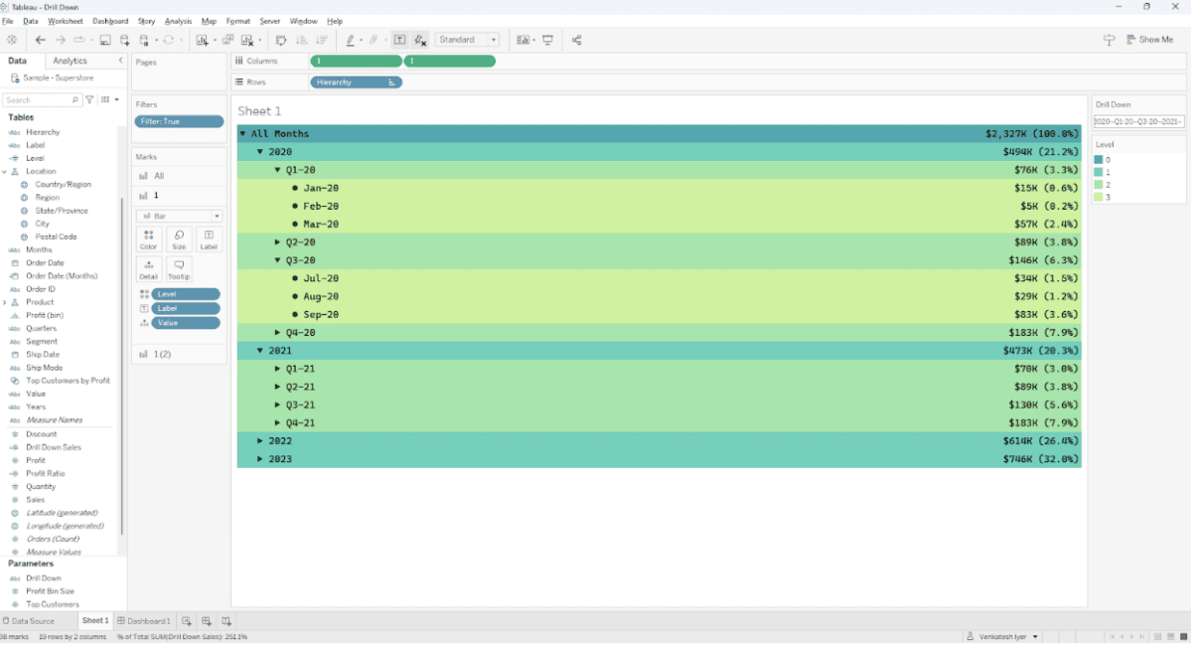Click the Swap Rows and Columns icon

click(281, 40)
